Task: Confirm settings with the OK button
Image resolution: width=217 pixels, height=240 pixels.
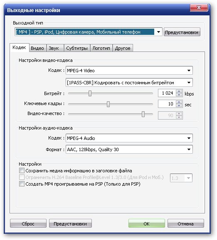Action: 146,224
